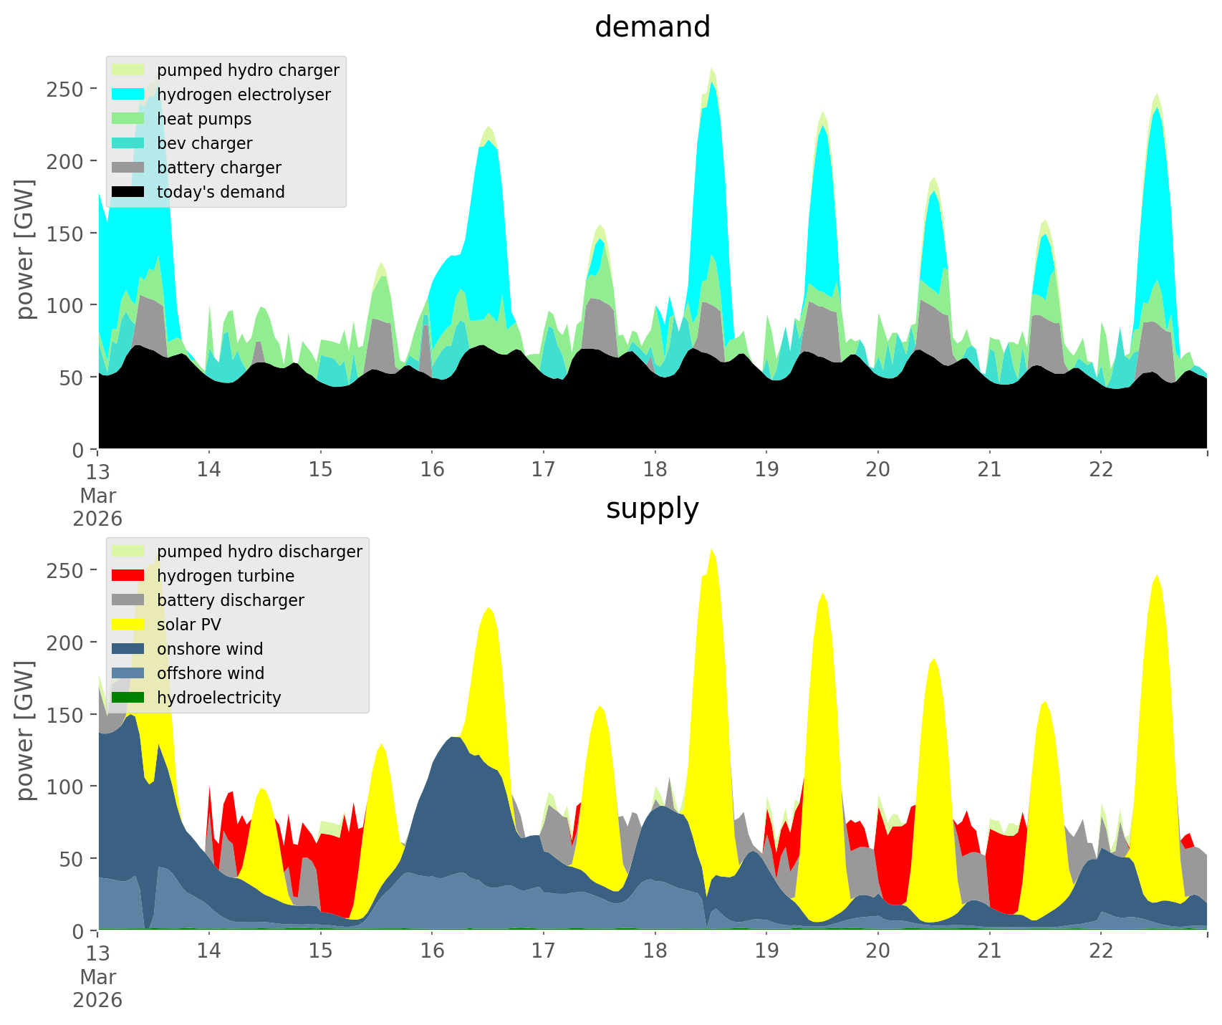1222x1025 pixels.
Task: Click the demand chart's power [GW] axis label
Action: 25,249
